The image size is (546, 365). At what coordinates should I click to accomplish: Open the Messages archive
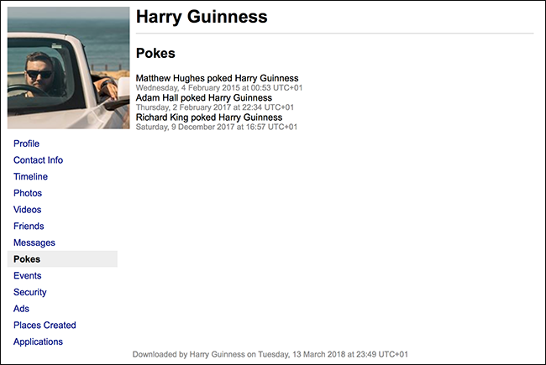click(34, 242)
